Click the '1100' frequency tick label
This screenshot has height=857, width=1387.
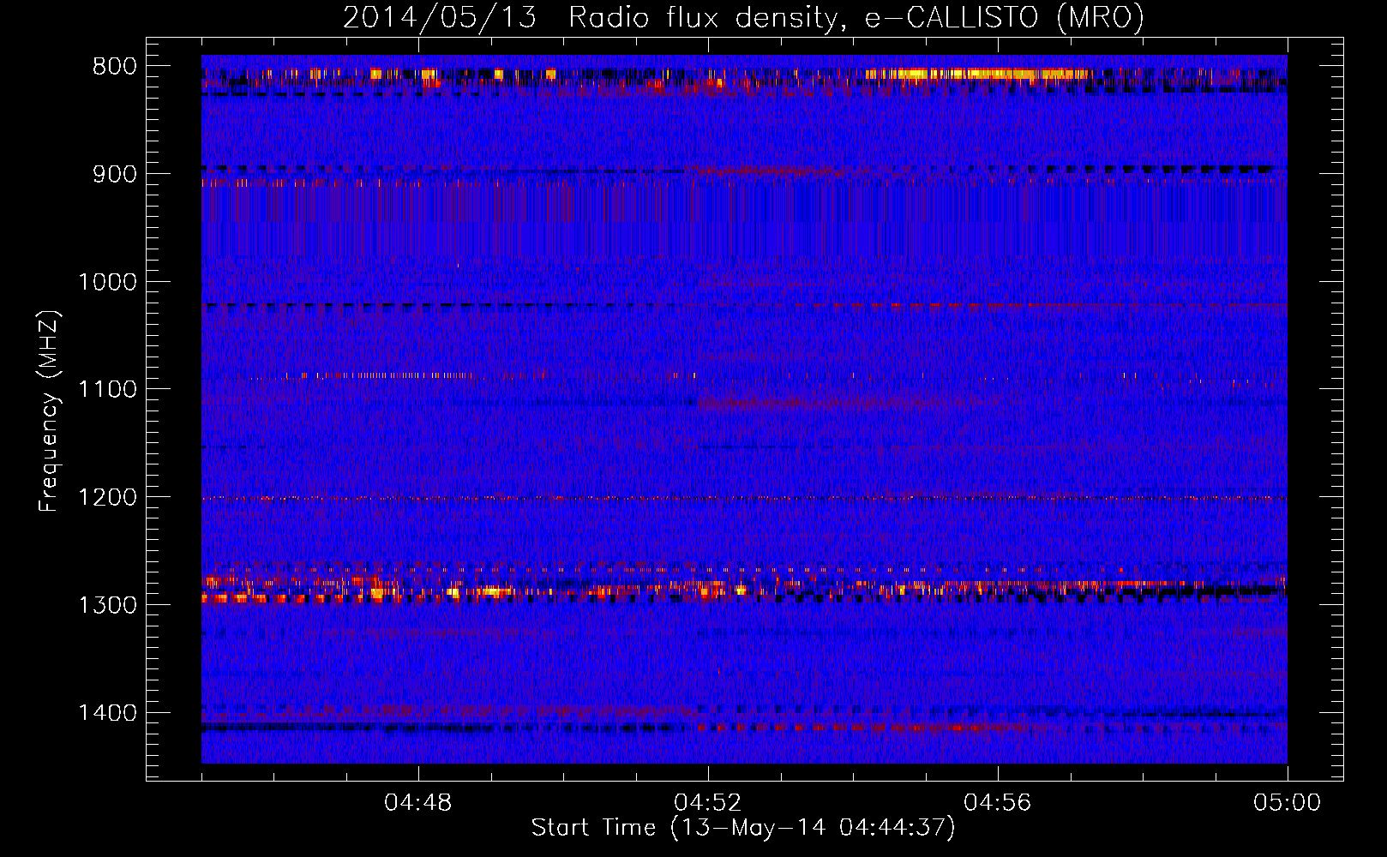(x=107, y=390)
